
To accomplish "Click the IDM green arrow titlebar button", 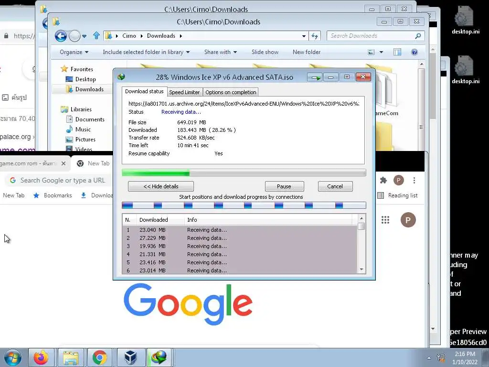I will 315,77.
